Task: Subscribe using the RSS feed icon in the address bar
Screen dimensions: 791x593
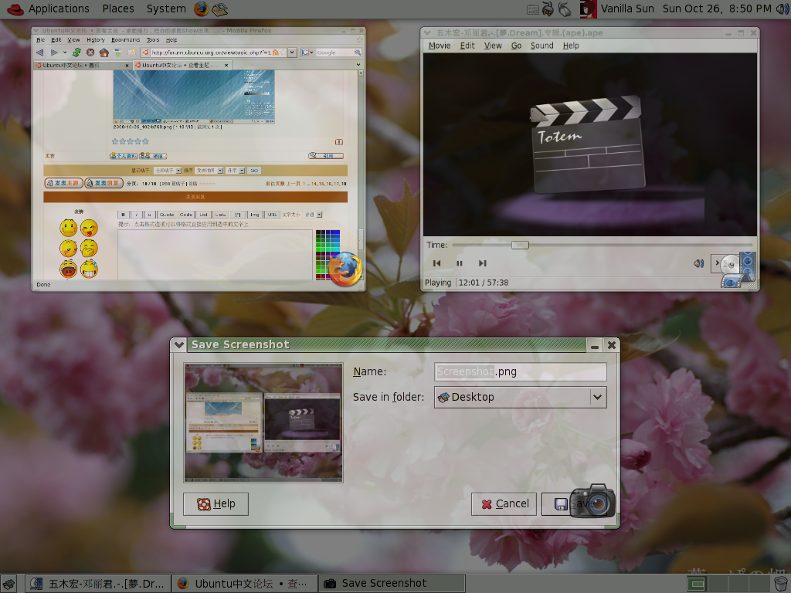Action: point(276,53)
